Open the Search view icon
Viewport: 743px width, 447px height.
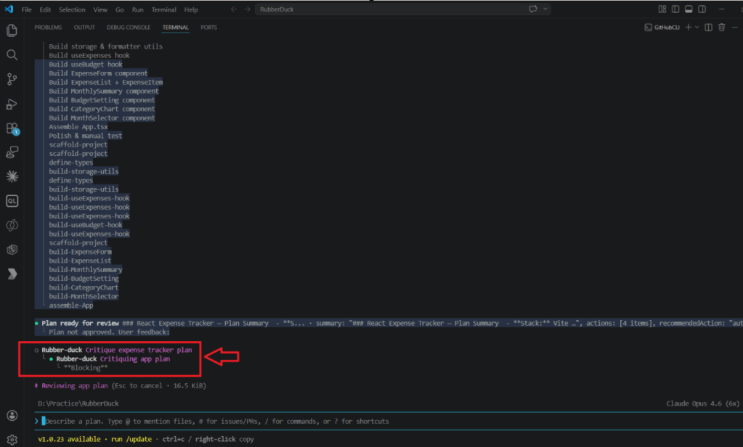[12, 55]
